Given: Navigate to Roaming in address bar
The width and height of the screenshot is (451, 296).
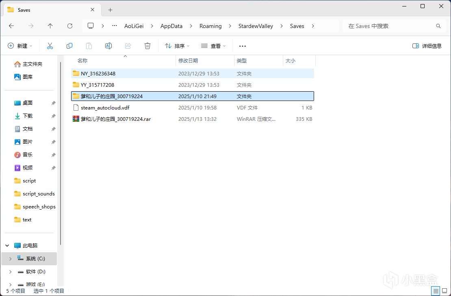Looking at the screenshot, I should click(x=210, y=26).
